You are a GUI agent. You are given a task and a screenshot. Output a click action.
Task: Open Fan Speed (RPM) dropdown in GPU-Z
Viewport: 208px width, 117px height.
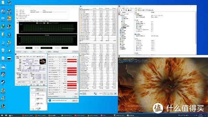[59, 83]
